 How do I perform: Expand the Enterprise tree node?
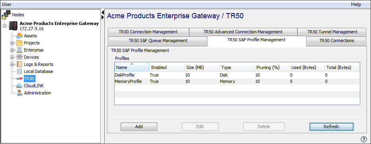pos(12,50)
